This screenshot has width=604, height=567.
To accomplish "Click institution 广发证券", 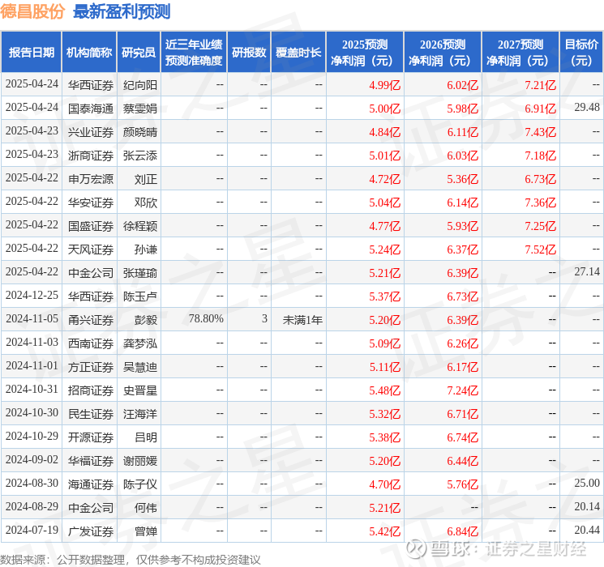I will pyautogui.click(x=91, y=531).
